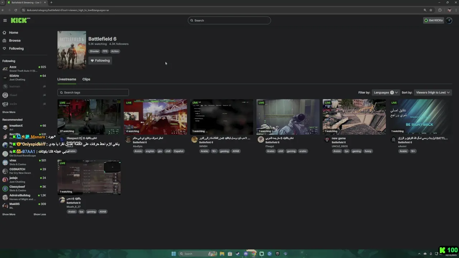Open xAsmrr Be Right Back stream thumbnail

pyautogui.click(x=420, y=117)
